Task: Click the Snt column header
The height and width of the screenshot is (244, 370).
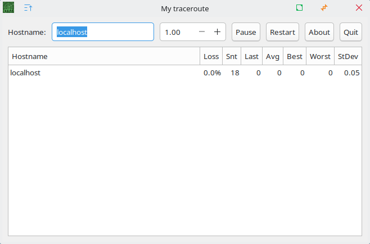Action: pos(232,56)
